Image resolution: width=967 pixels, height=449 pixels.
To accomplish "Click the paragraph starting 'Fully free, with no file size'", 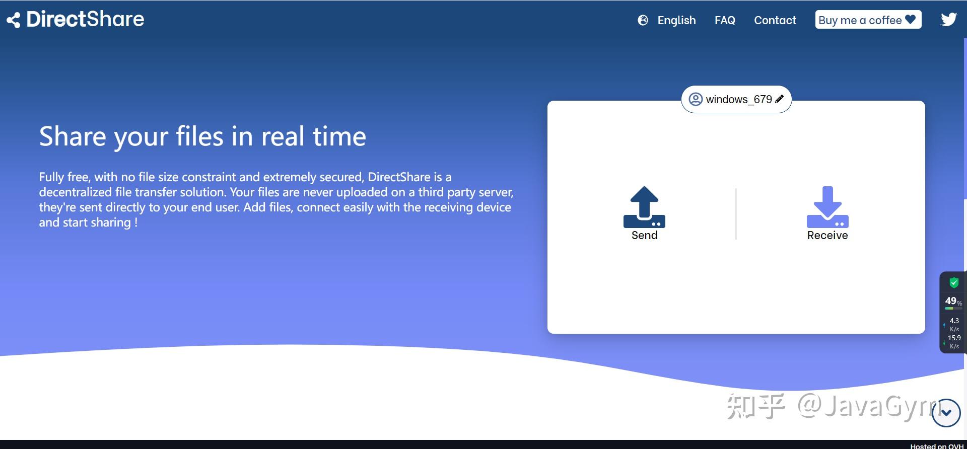I will tap(277, 199).
